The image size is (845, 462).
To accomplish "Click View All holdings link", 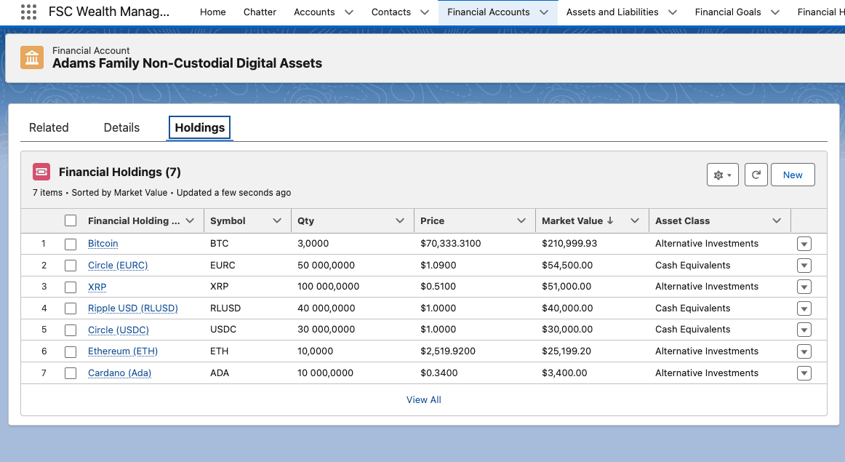I will [423, 400].
